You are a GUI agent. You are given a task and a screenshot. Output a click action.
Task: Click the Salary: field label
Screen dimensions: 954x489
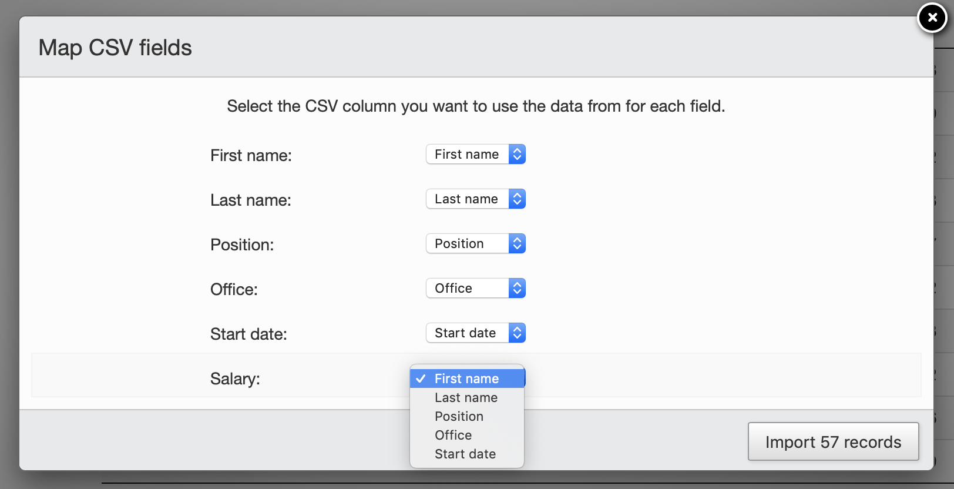235,379
